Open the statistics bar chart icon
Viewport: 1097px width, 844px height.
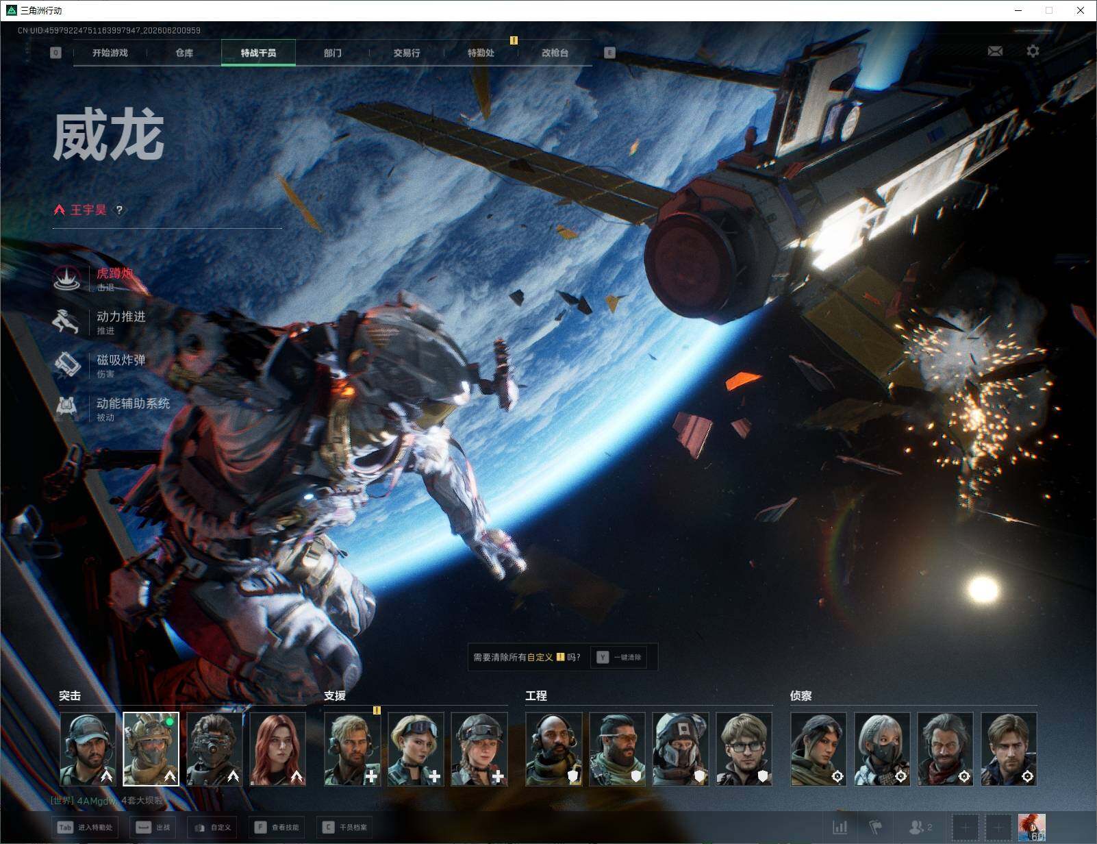(x=840, y=828)
